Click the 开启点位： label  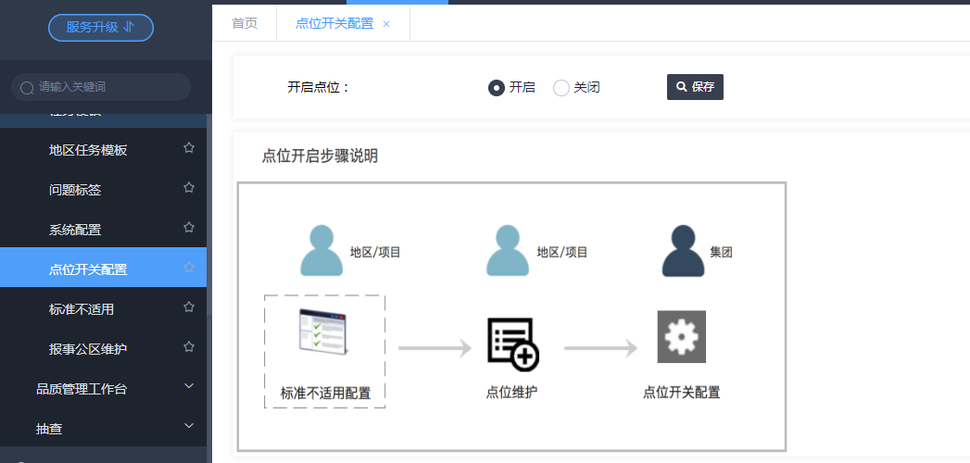pyautogui.click(x=319, y=87)
